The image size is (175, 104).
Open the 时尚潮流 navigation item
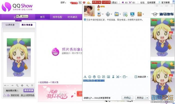[x=72, y=17]
